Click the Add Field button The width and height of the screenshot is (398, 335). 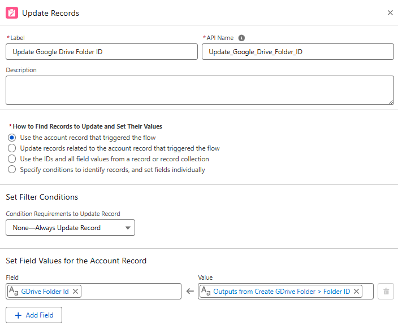(34, 315)
